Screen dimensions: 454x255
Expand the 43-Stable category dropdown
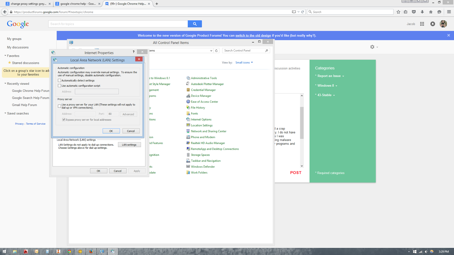point(326,95)
